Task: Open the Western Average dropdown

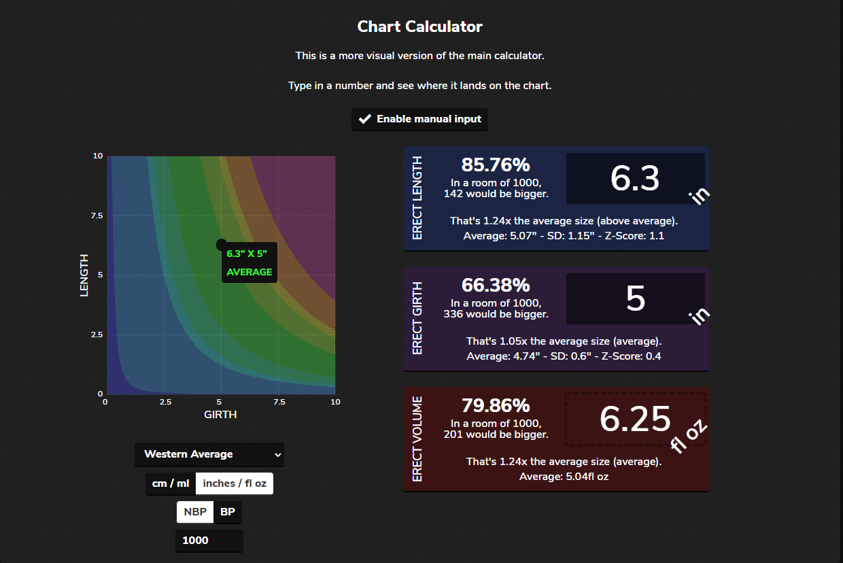Action: (209, 454)
